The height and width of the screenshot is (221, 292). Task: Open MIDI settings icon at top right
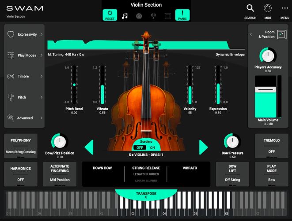(x=268, y=8)
